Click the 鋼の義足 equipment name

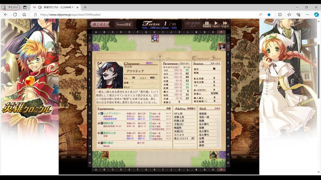click(x=108, y=143)
